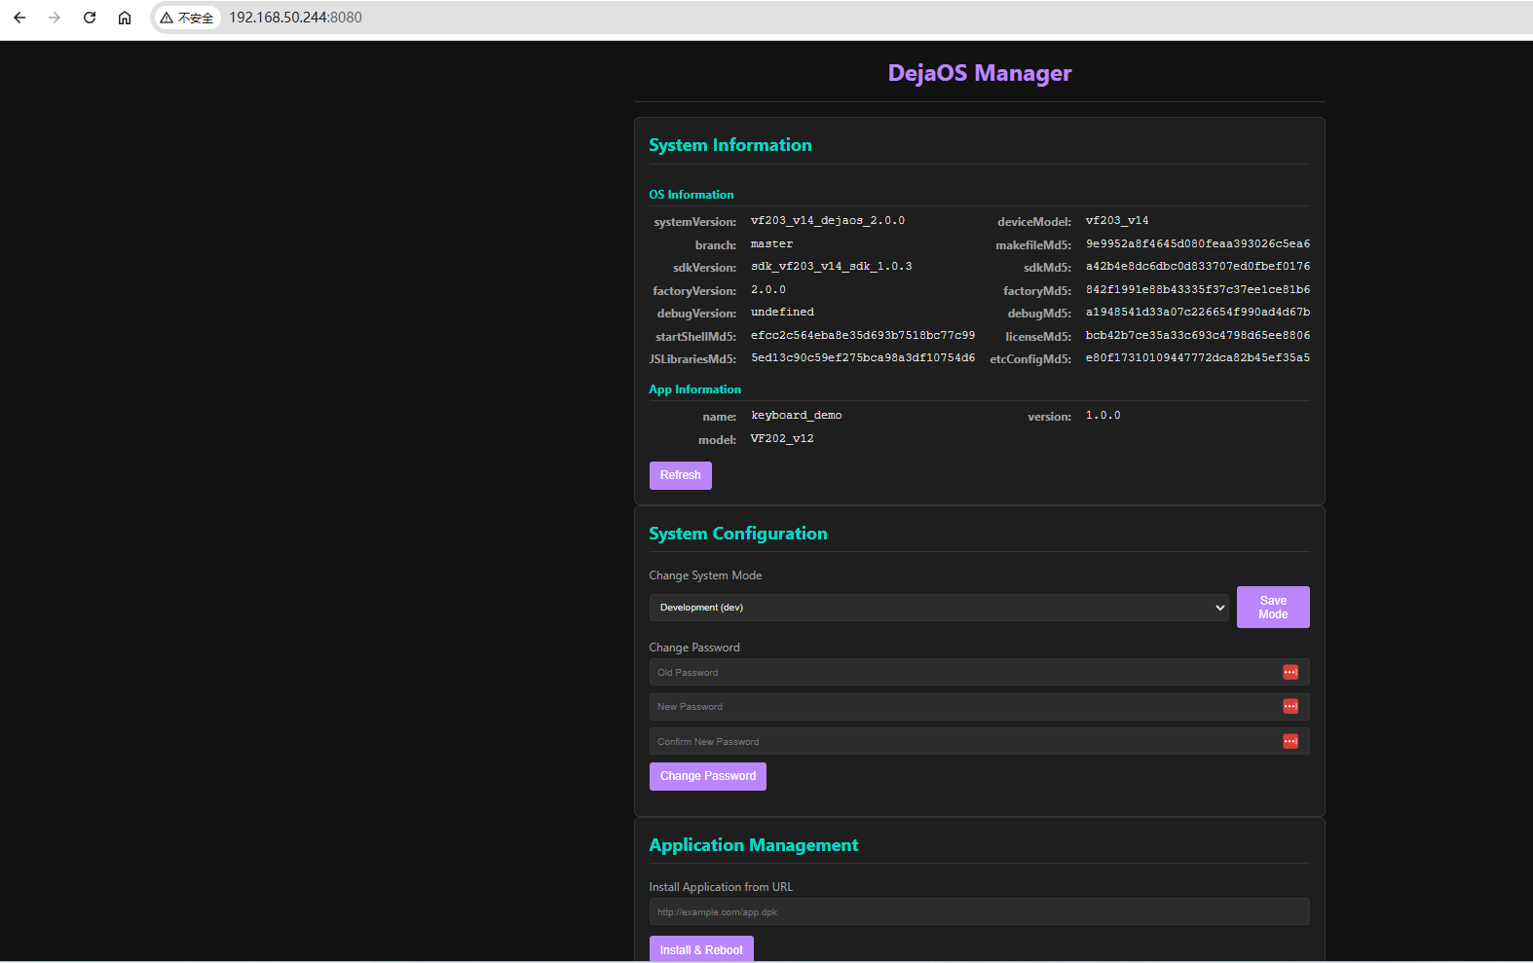Click the app model value VF202_v12

782,439
